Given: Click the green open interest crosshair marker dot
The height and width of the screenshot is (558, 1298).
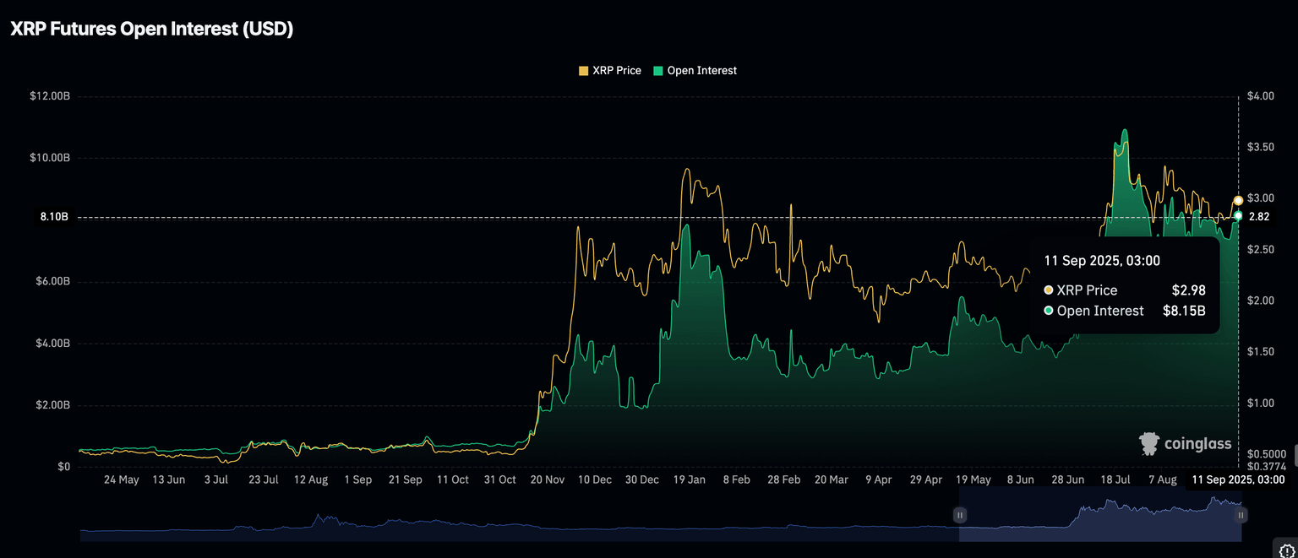Looking at the screenshot, I should pyautogui.click(x=1238, y=216).
